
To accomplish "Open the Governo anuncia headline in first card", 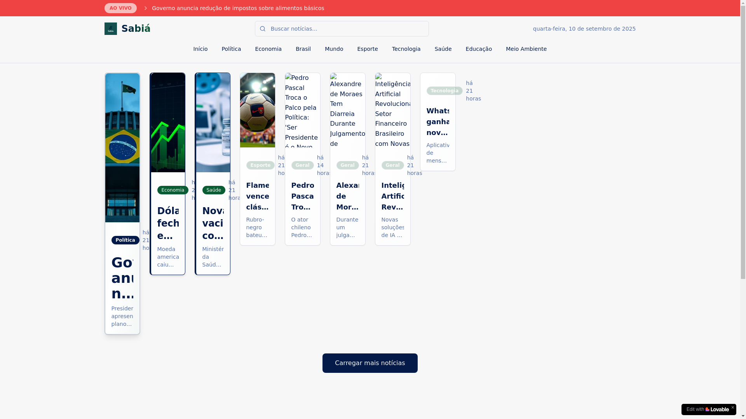I will tap(122, 278).
